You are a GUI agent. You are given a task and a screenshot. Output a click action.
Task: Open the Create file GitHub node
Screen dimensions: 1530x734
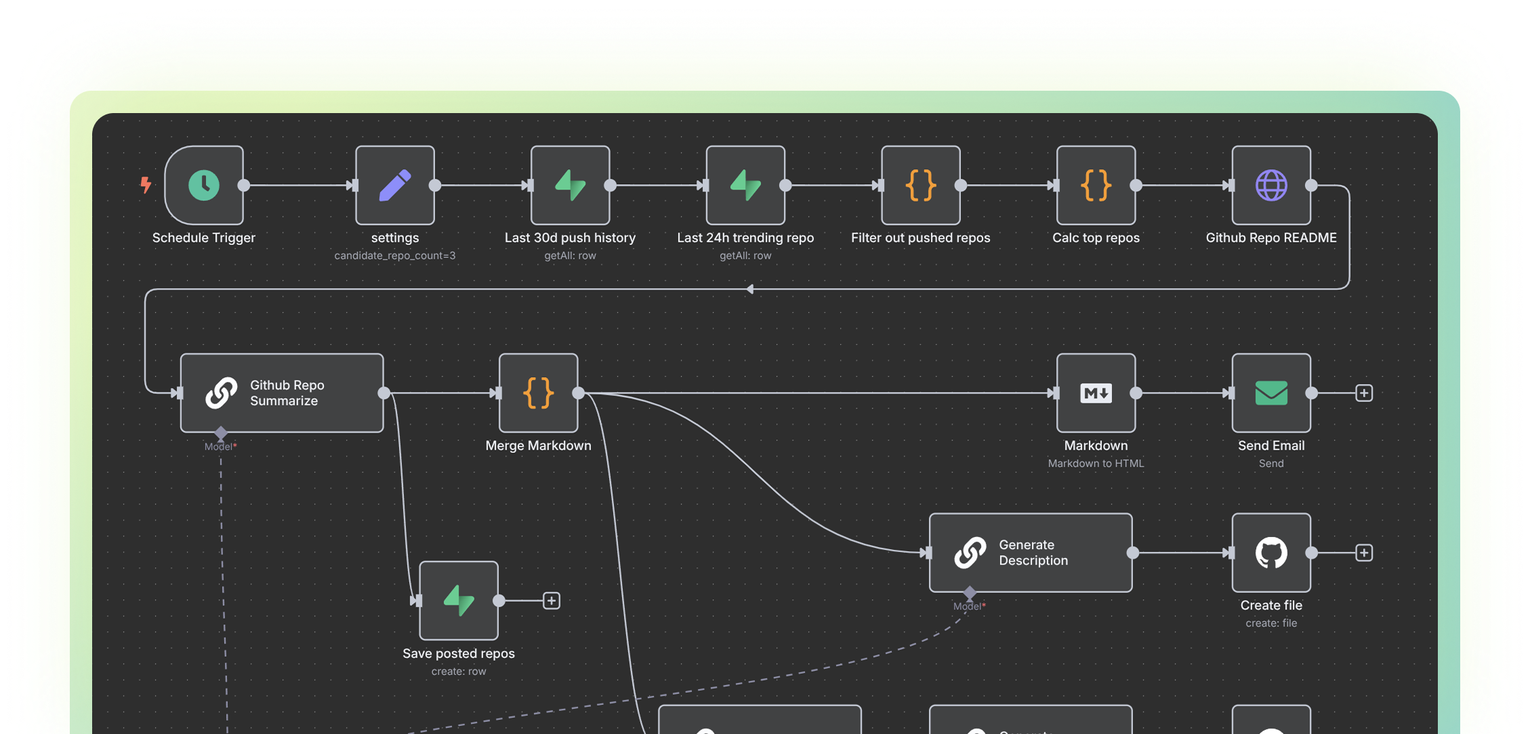(x=1271, y=553)
